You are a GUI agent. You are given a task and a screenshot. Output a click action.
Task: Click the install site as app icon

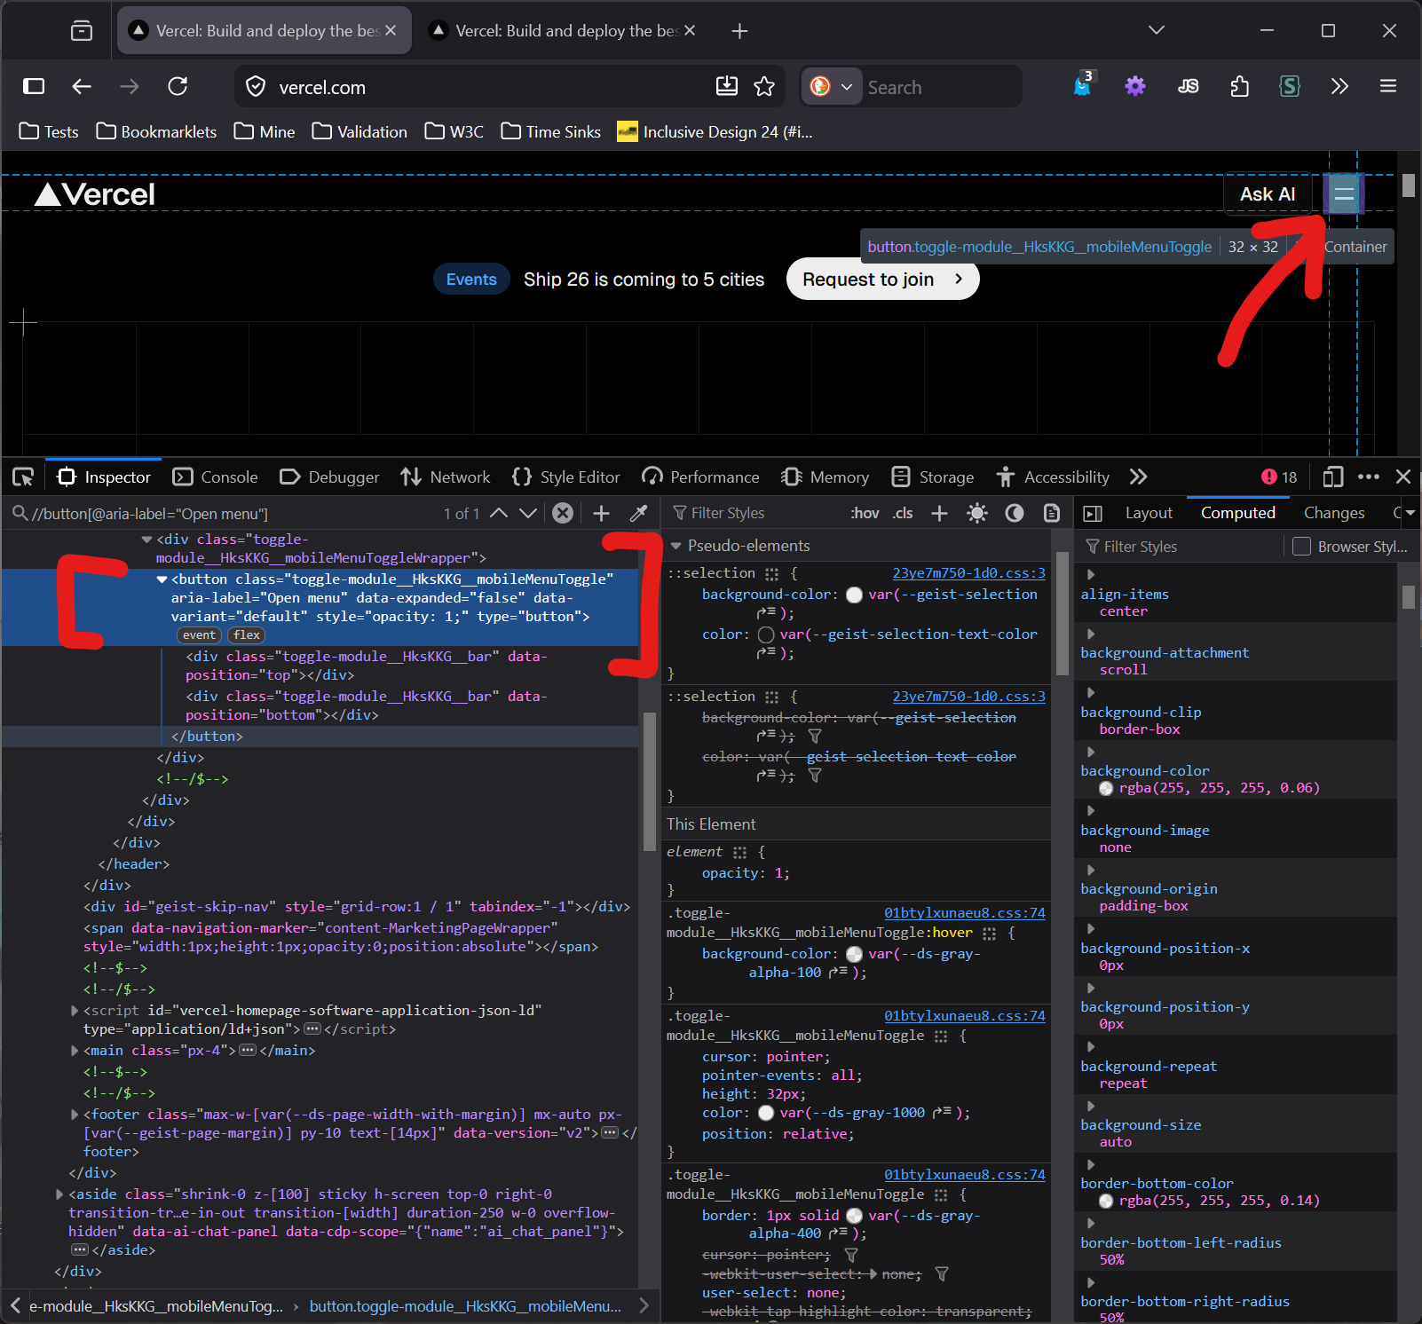(x=727, y=86)
